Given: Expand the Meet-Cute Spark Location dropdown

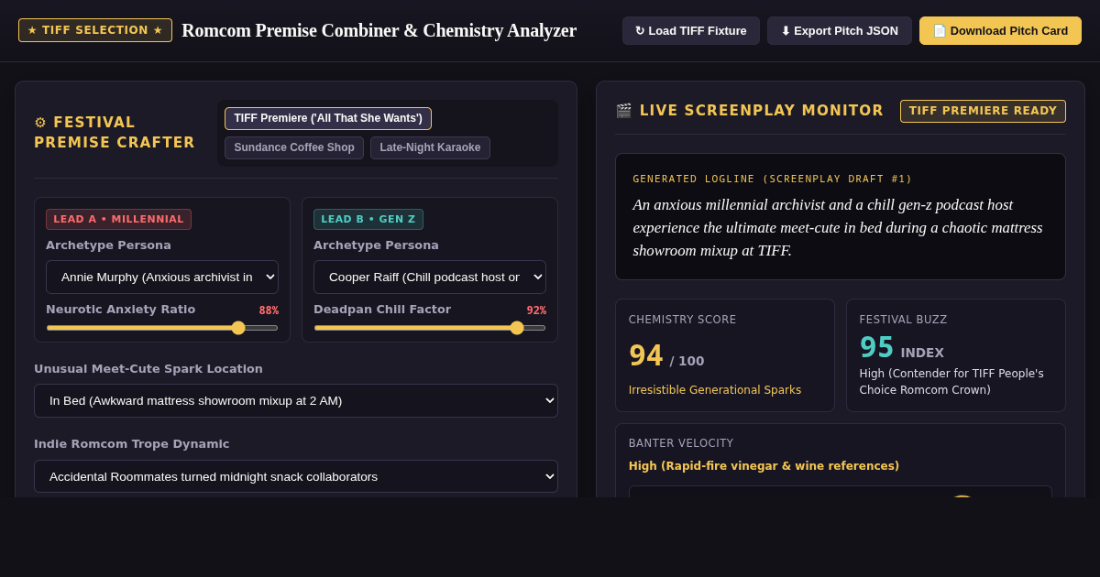Looking at the screenshot, I should (296, 400).
